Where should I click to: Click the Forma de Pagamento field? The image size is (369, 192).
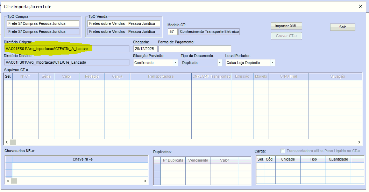coord(194,49)
